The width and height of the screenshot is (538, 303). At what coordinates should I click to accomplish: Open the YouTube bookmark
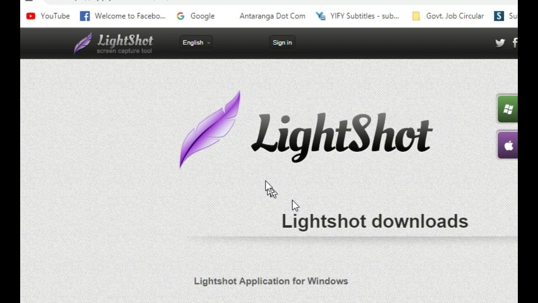pos(47,16)
